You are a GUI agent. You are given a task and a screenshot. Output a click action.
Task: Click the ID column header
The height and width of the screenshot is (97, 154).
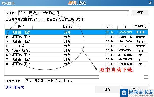(x=125, y=27)
